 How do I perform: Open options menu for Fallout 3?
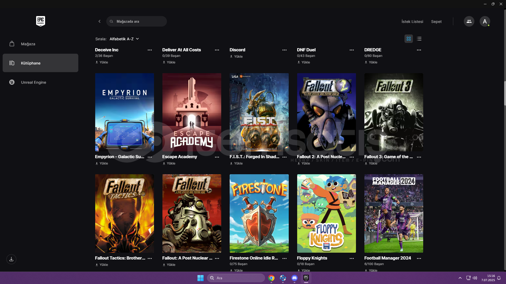pyautogui.click(x=419, y=157)
